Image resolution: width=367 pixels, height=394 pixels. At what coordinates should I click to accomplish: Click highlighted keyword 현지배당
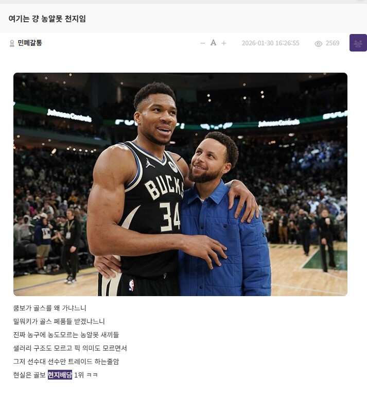[x=60, y=374]
